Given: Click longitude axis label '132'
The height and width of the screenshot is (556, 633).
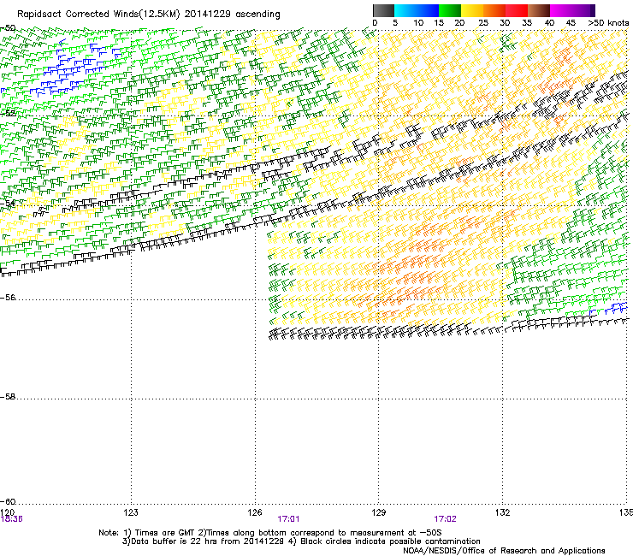Looking at the screenshot, I should coord(503,512).
